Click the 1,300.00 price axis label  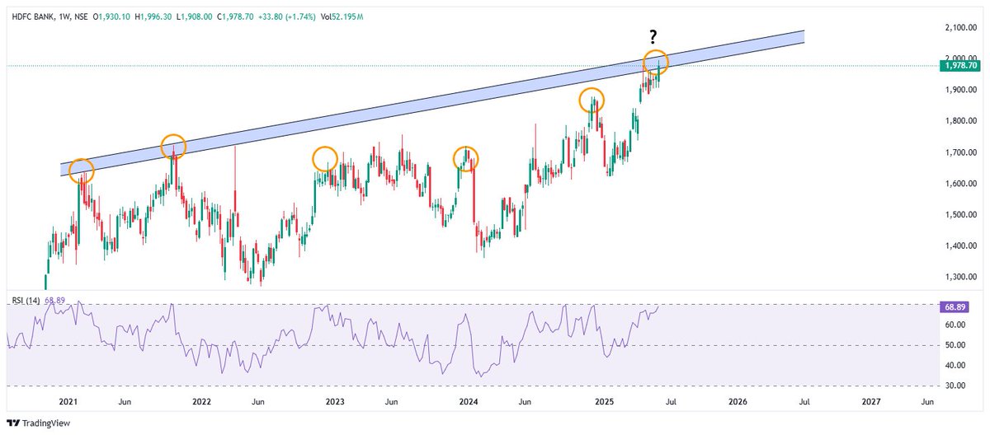coord(960,277)
